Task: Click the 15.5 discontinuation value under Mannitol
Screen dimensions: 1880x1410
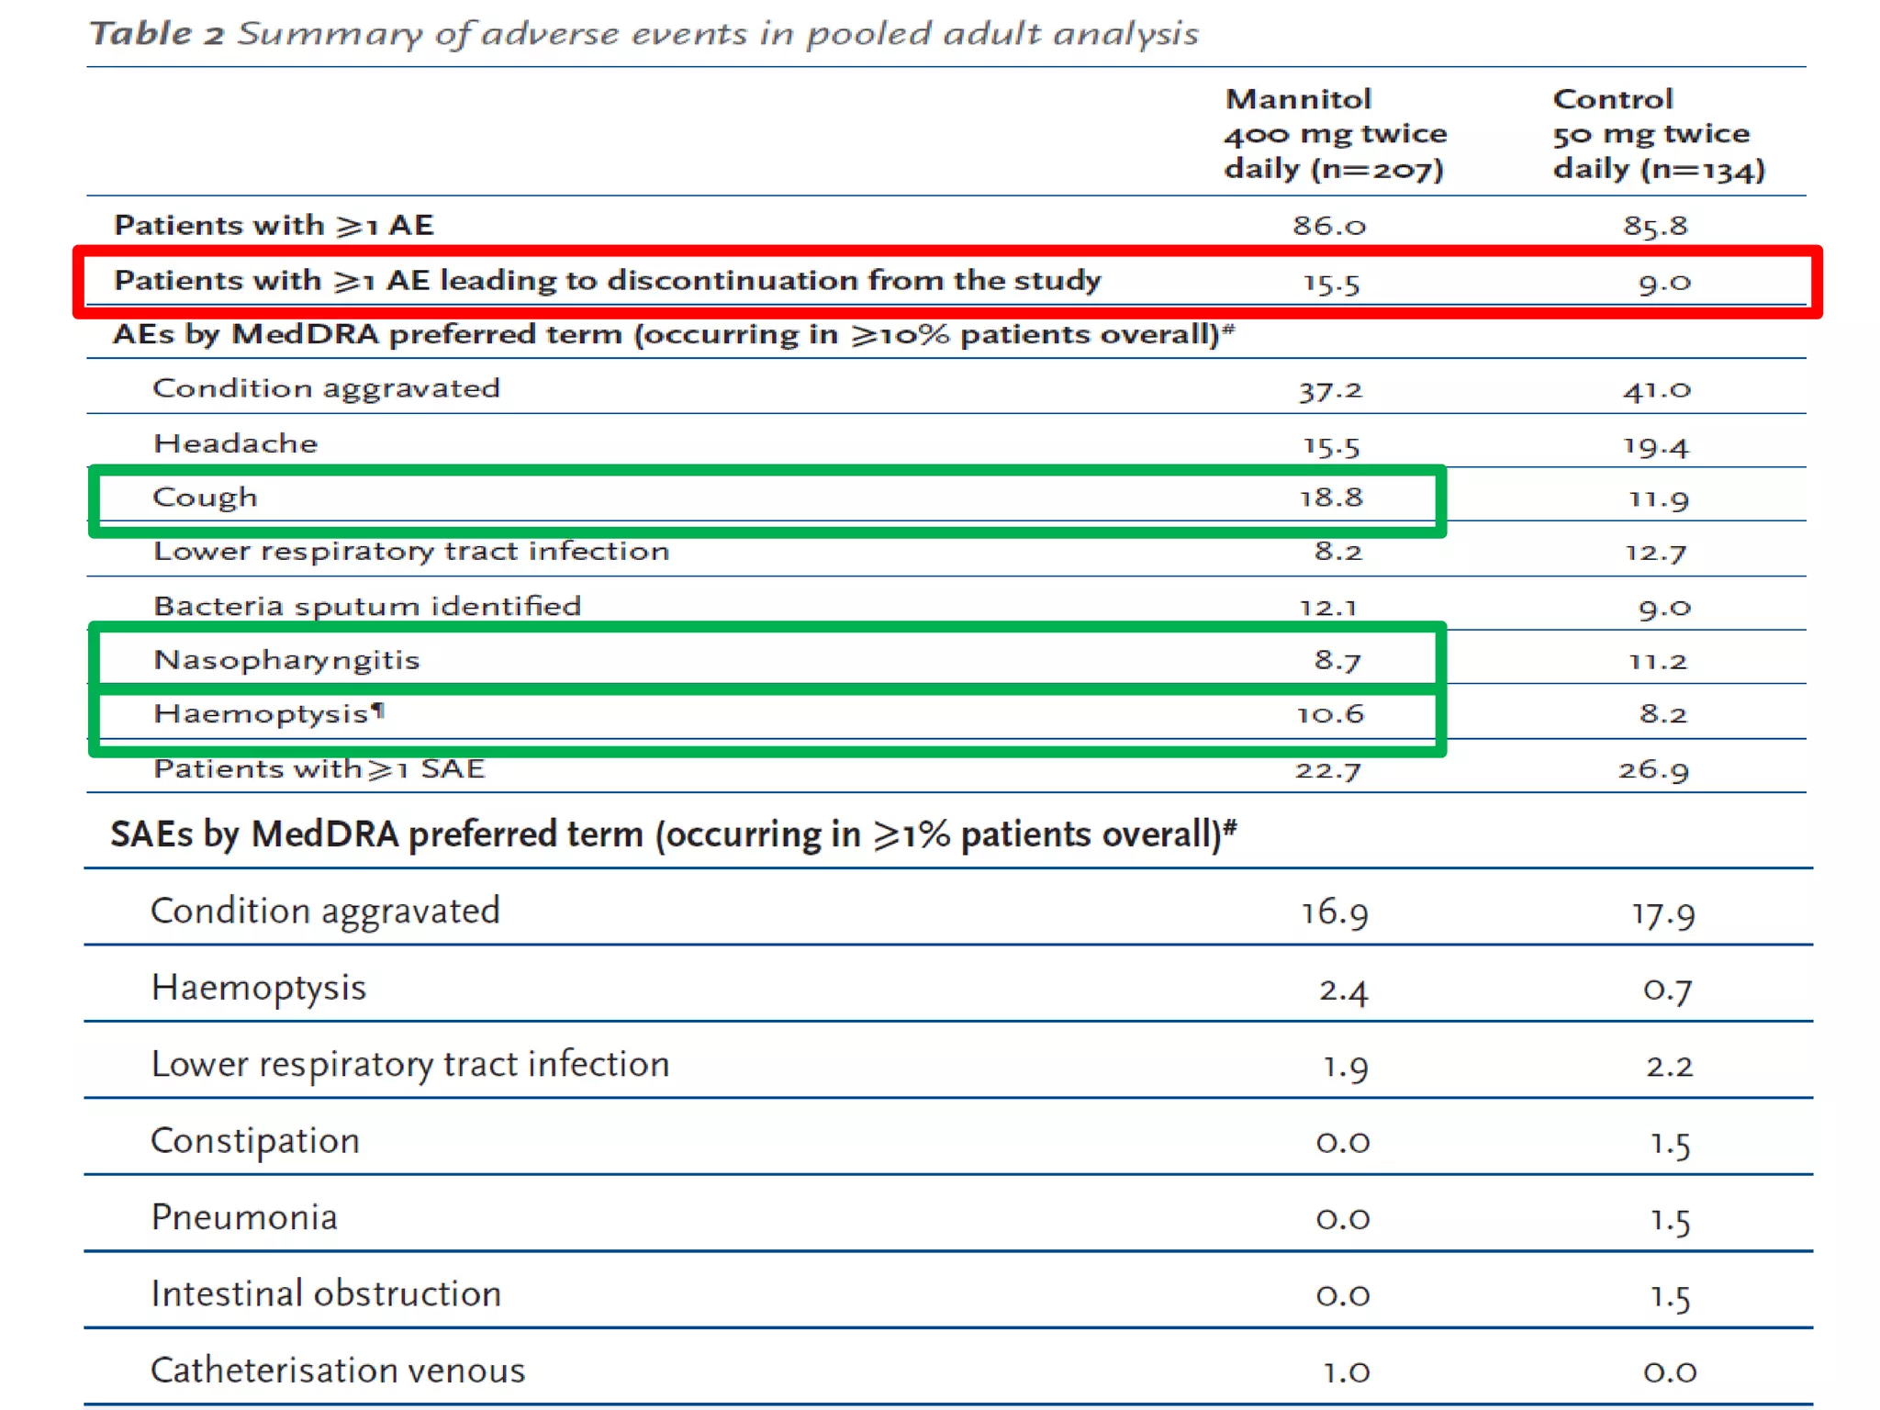Action: coord(1331,283)
